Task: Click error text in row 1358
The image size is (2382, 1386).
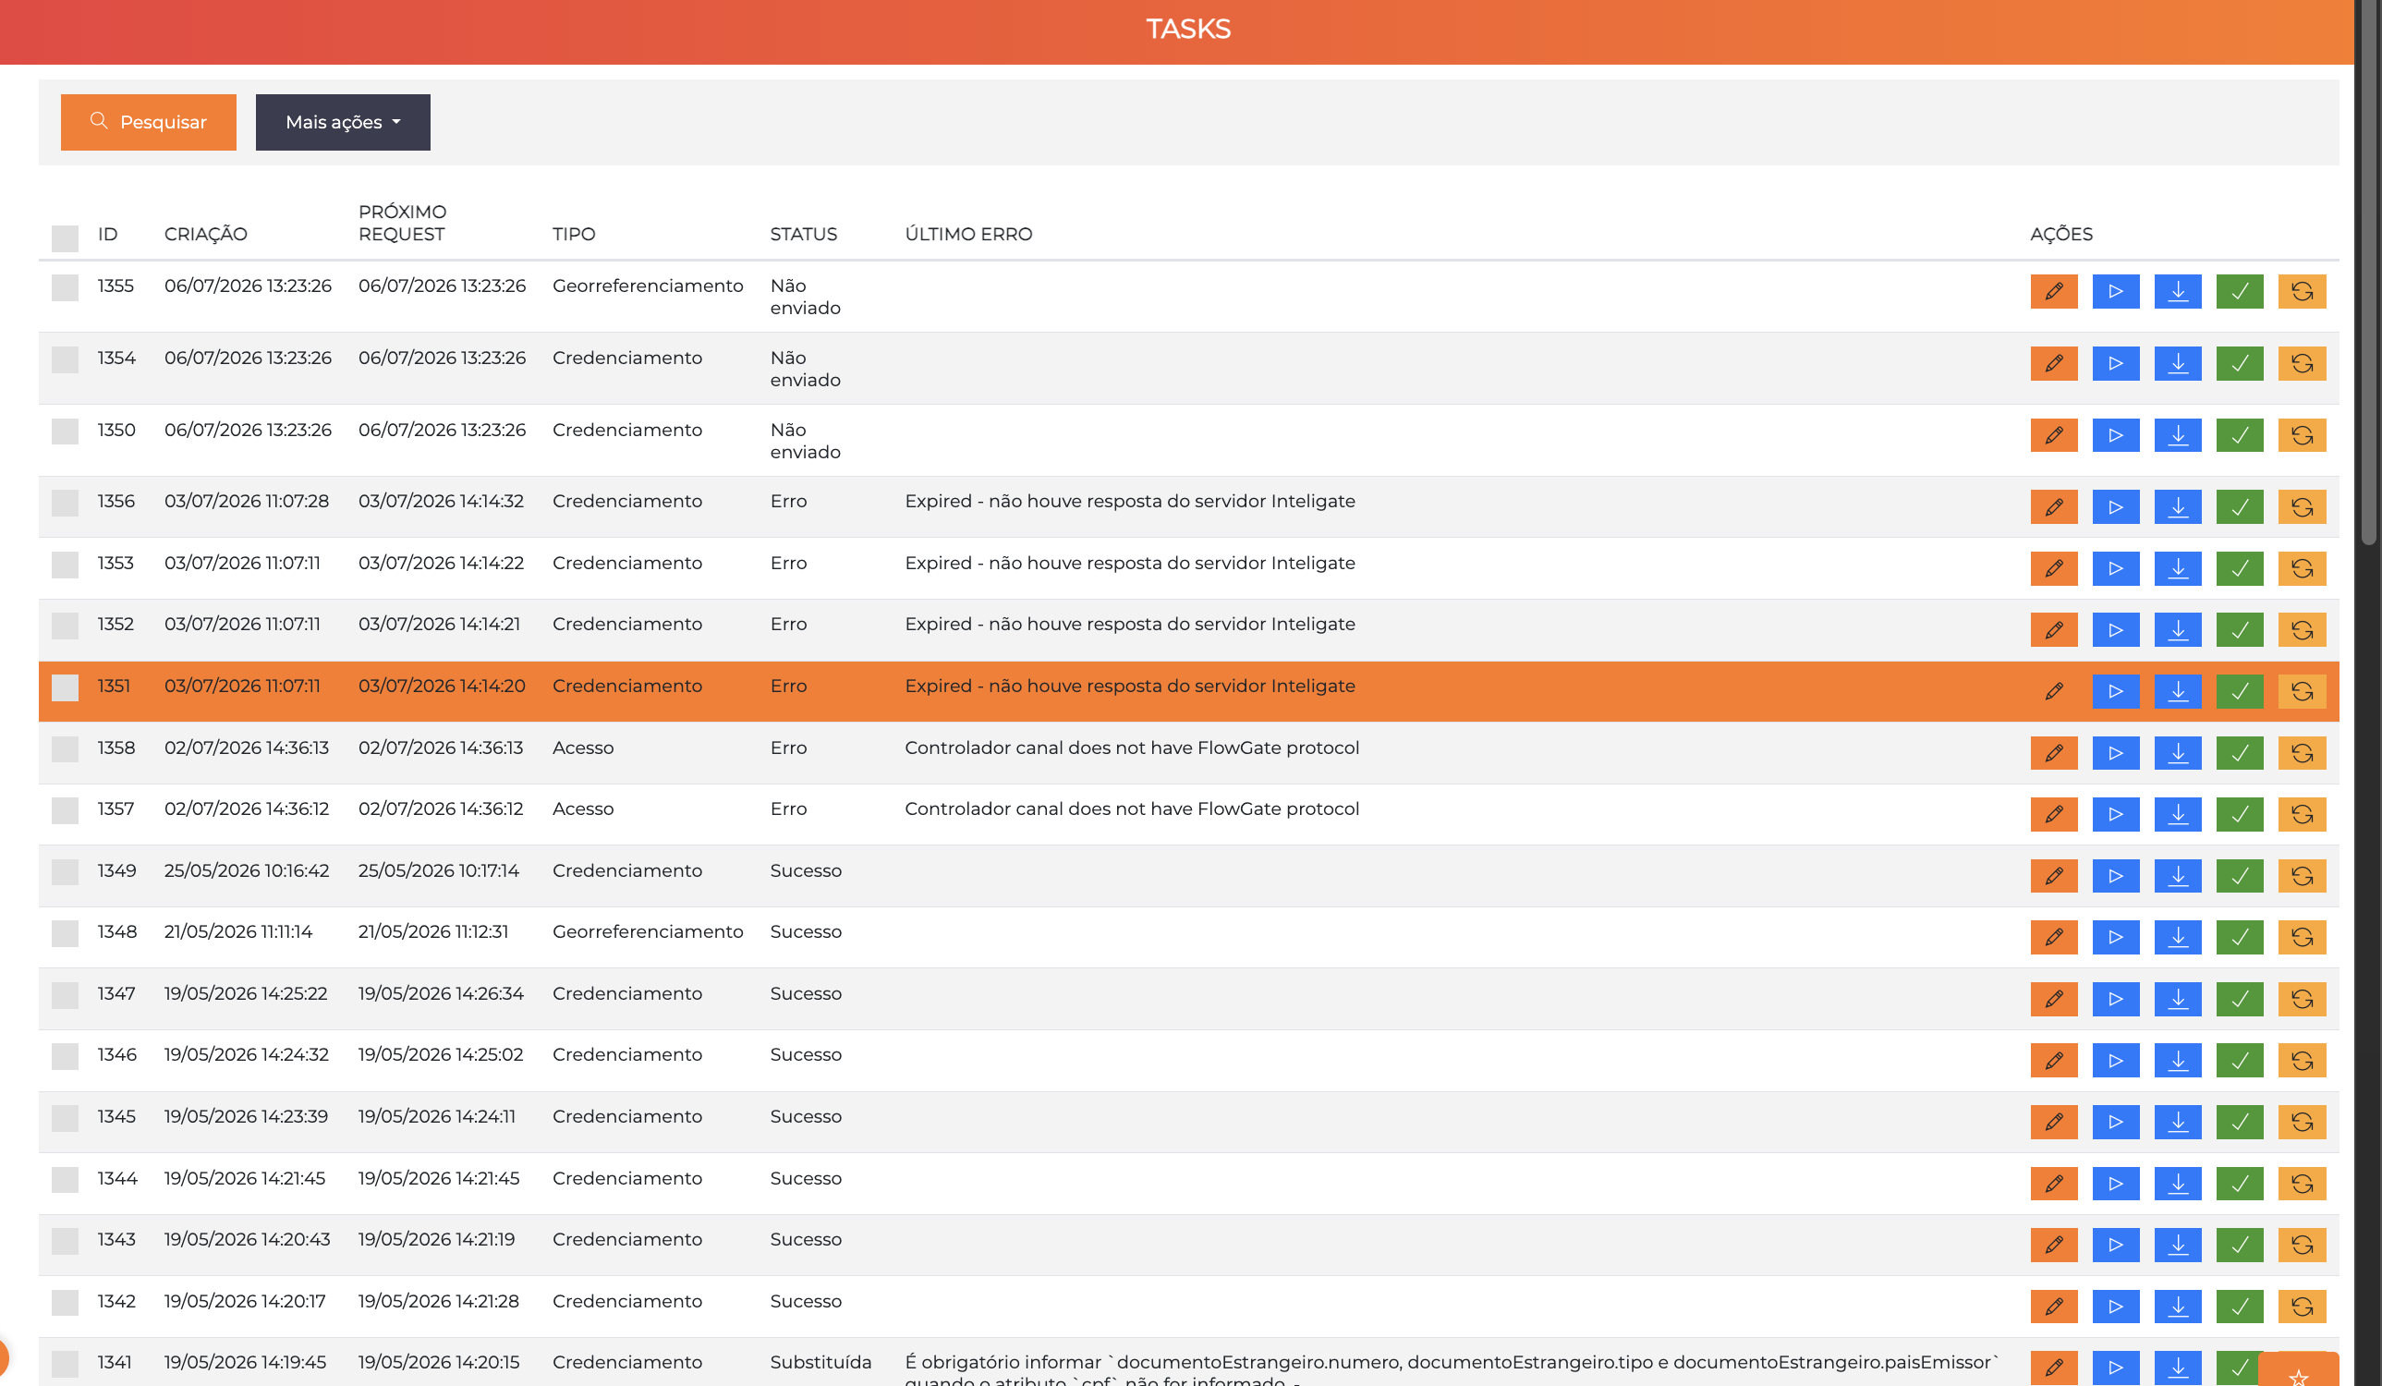Action: [x=1132, y=748]
